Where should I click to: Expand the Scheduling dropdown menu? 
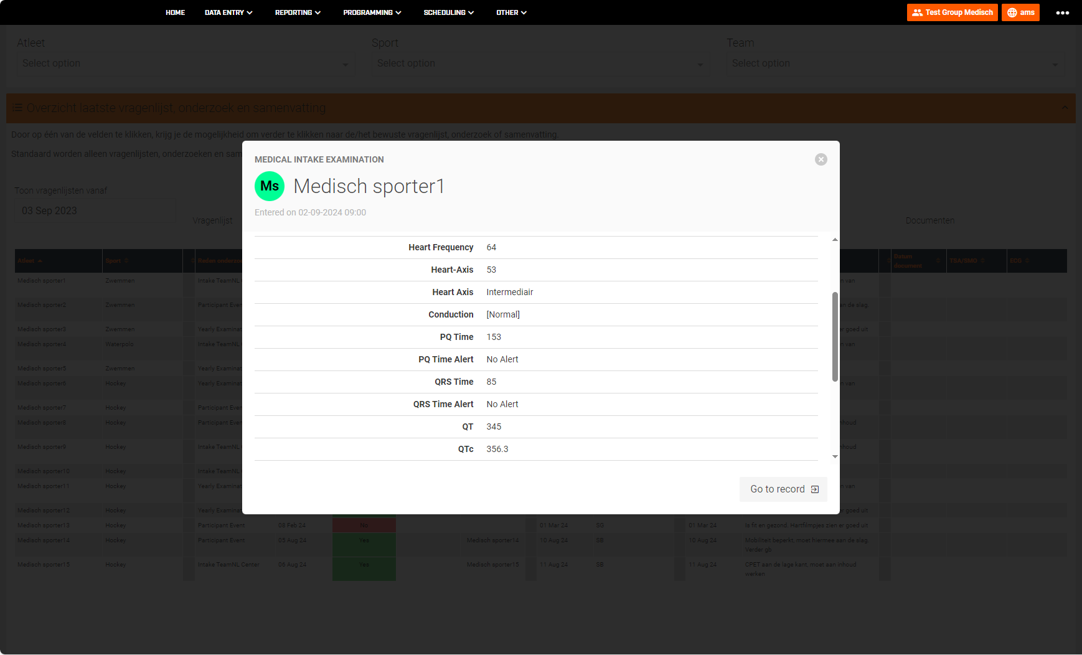pyautogui.click(x=448, y=12)
